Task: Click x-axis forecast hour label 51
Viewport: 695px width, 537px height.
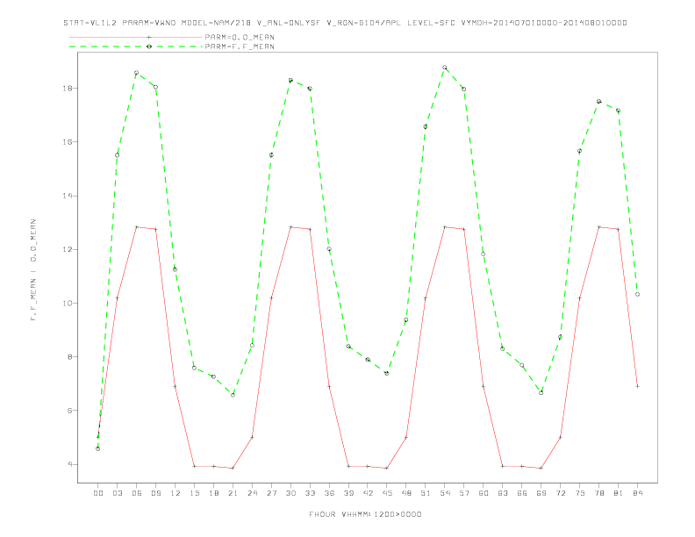Action: click(x=426, y=493)
